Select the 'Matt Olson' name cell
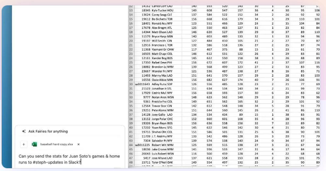The image size is (326, 171). tap(159, 32)
